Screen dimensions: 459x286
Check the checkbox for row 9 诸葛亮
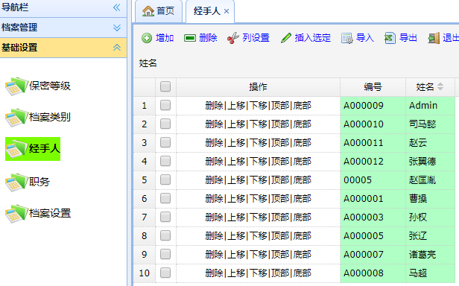pyautogui.click(x=165, y=255)
